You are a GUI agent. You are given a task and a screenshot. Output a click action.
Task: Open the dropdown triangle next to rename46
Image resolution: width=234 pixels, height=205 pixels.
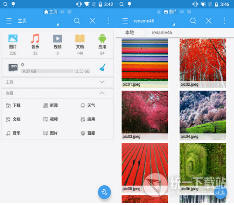pos(174,24)
